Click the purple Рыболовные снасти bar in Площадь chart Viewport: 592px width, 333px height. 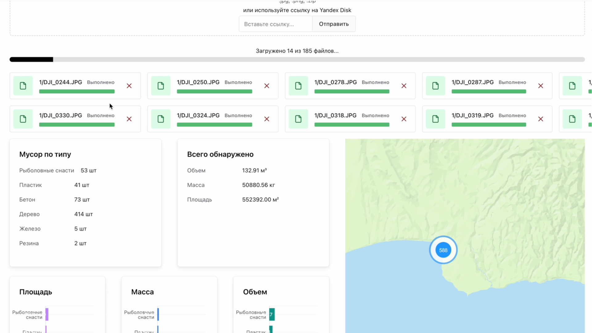[47, 314]
